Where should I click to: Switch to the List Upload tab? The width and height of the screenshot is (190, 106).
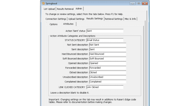tap(49, 9)
